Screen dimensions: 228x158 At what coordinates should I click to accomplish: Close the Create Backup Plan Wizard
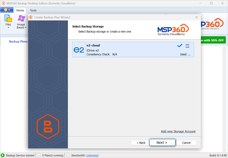click(196, 17)
